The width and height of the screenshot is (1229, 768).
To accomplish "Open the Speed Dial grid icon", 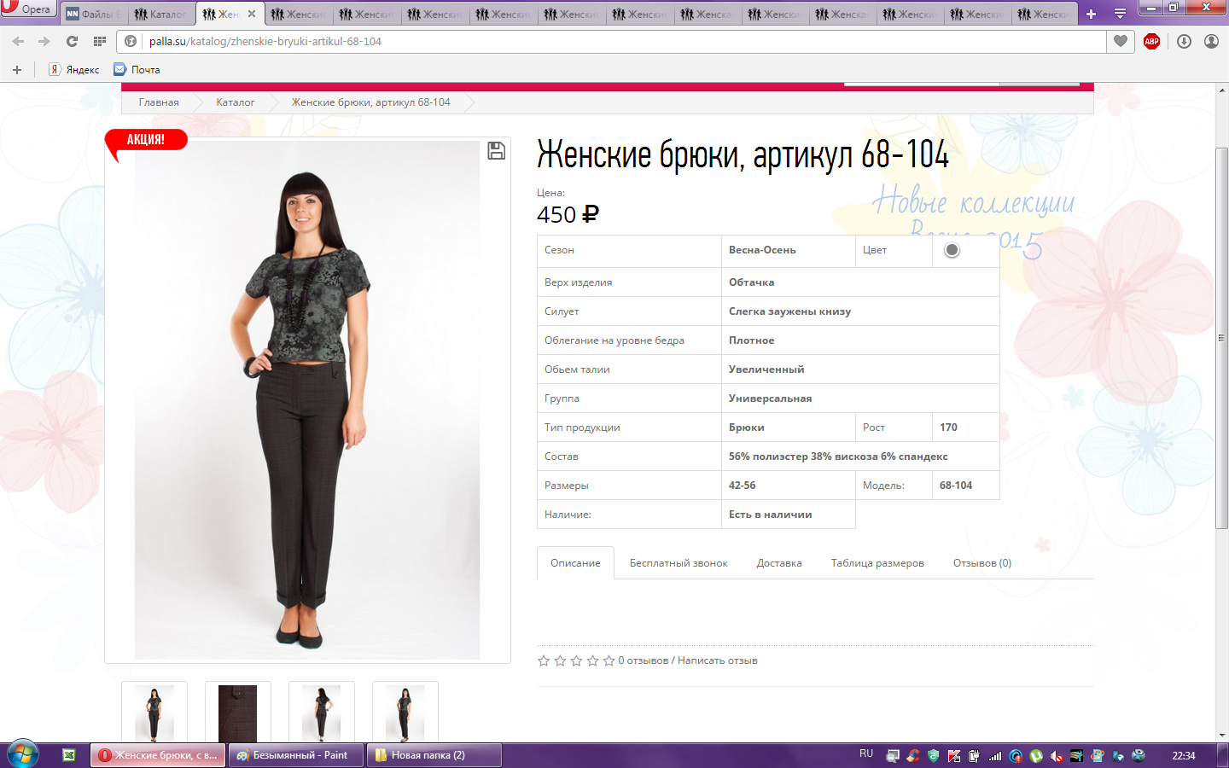I will pos(100,41).
